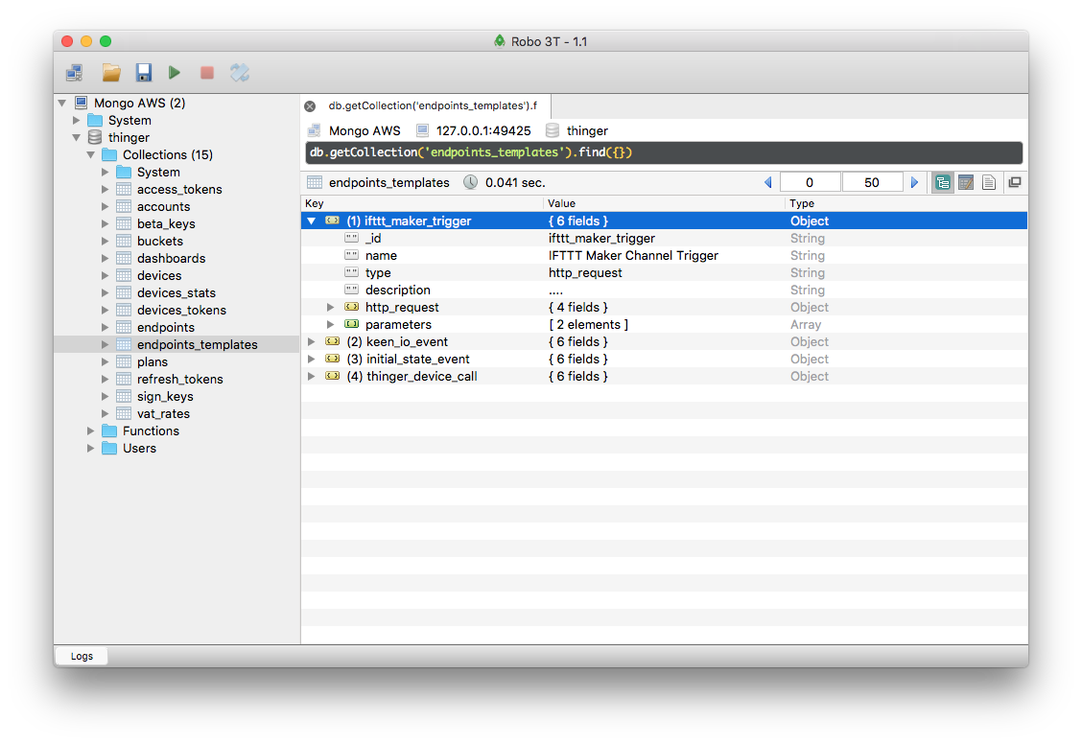Select the name field row
The image size is (1082, 744).
point(664,255)
